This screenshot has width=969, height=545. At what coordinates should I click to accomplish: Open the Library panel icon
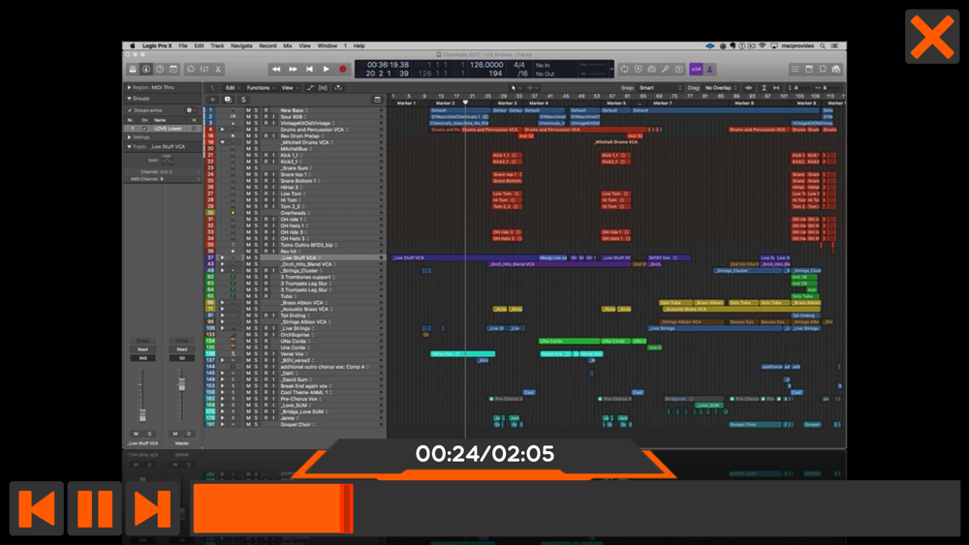(x=133, y=70)
